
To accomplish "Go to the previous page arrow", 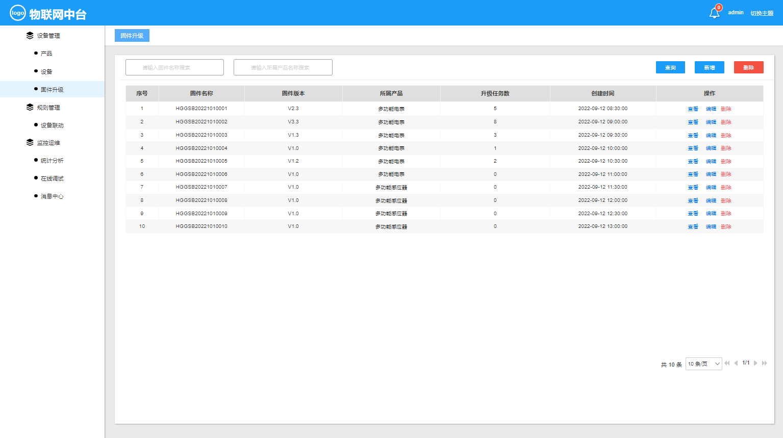I will [x=736, y=363].
